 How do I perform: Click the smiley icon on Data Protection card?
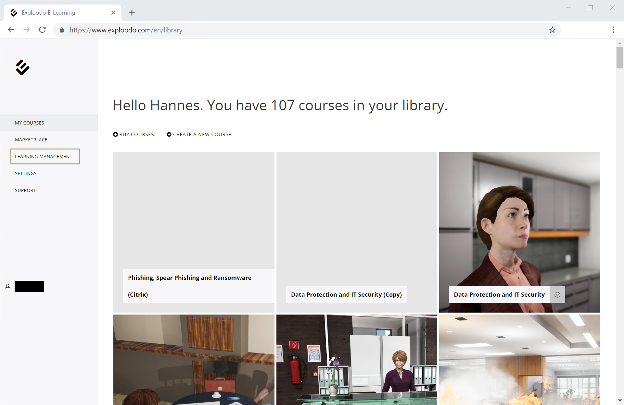[557, 294]
